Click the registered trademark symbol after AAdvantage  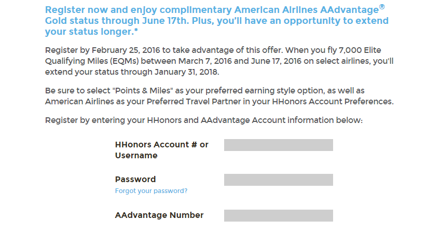click(382, 7)
